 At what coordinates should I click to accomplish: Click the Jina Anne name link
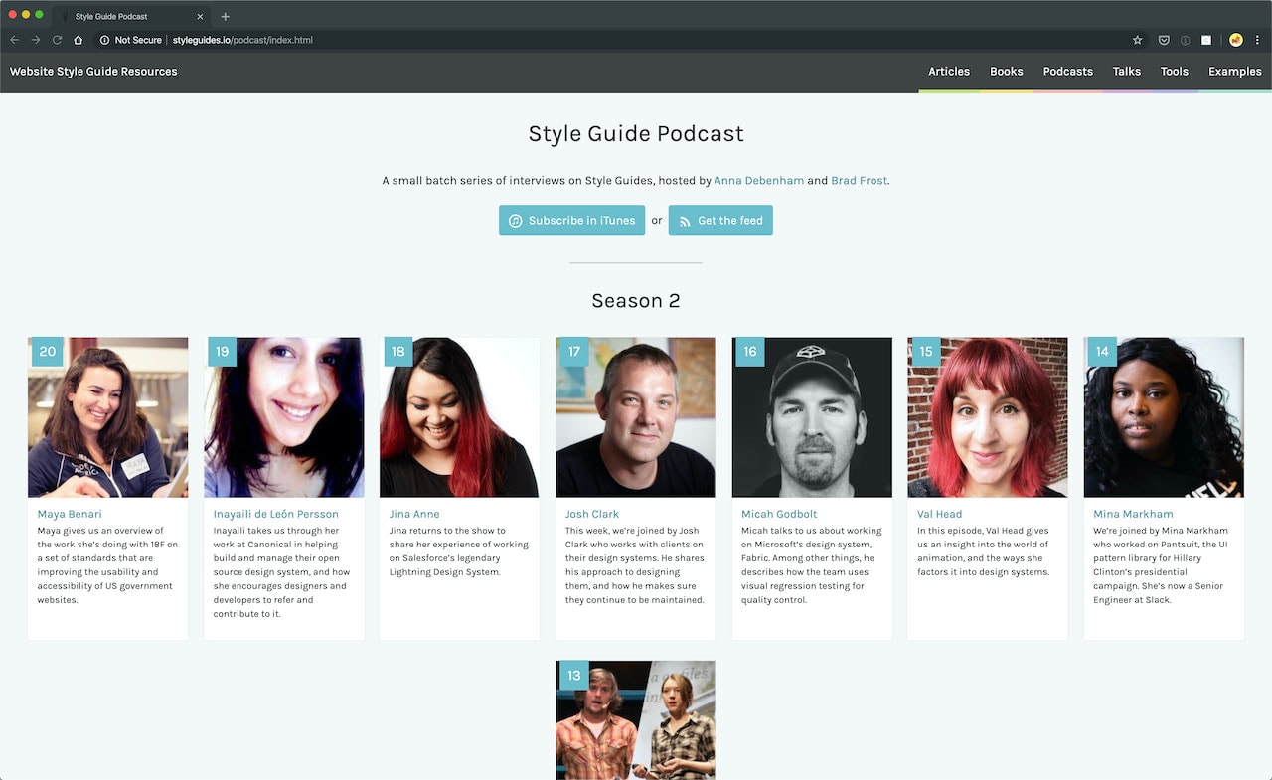coord(414,514)
